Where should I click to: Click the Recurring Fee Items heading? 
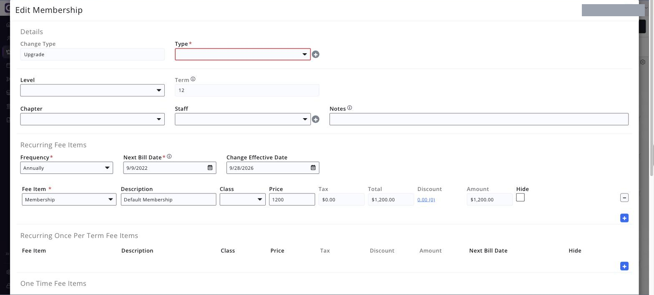coord(53,145)
